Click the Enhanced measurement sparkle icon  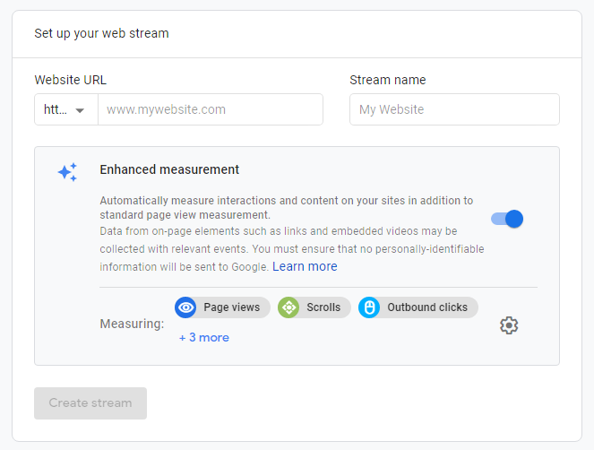click(x=67, y=172)
